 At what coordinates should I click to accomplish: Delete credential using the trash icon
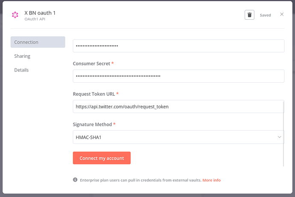pyautogui.click(x=249, y=15)
